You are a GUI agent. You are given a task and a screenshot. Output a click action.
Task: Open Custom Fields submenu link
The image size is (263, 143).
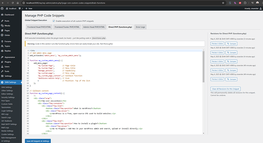(x=7, y=104)
